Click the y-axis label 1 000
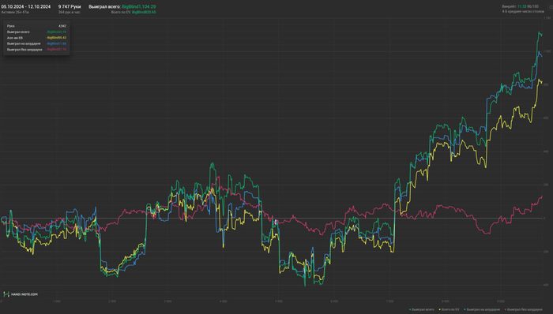553x314 pixels. [x=547, y=51]
